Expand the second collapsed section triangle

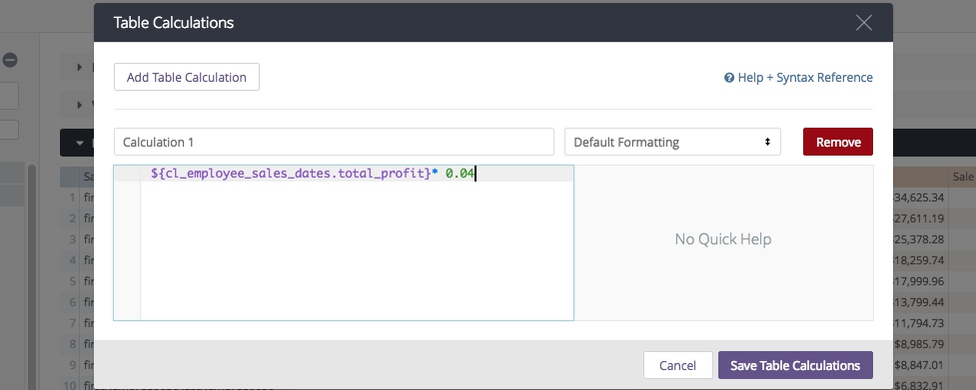point(80,105)
